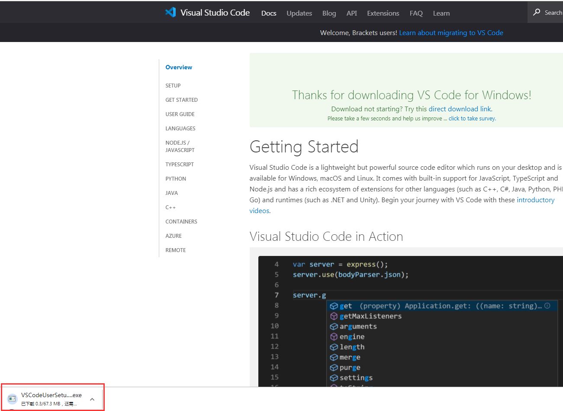The width and height of the screenshot is (563, 411).
Task: Expand LANGUAGES sidebar section
Action: pos(180,129)
